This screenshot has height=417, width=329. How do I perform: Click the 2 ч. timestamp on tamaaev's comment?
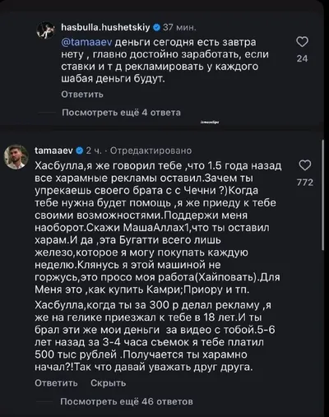tap(94, 151)
